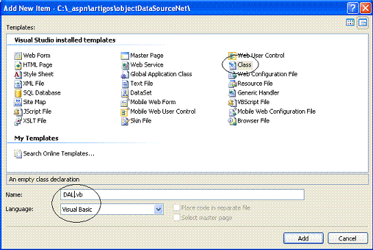Tick Place code in separate file checkbox

(x=176, y=208)
